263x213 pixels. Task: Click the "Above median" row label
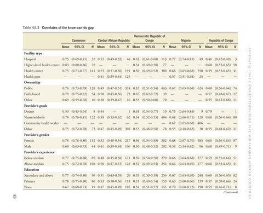(34, 164)
